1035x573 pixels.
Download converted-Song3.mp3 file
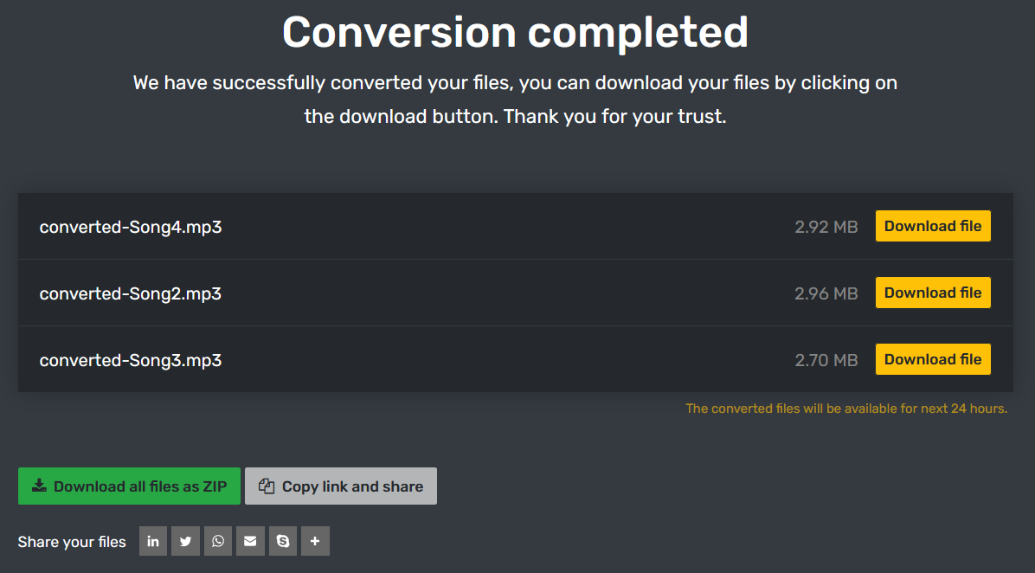tap(933, 360)
